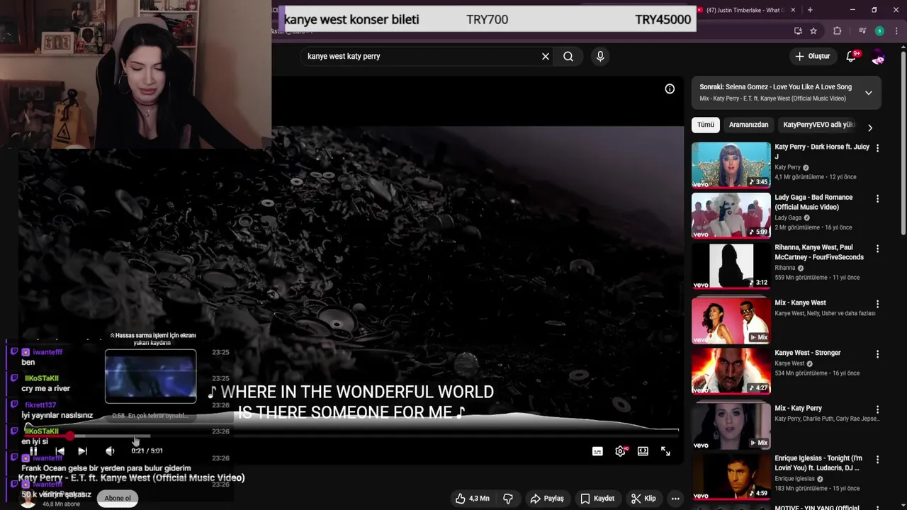The image size is (907, 510).
Task: Open the options menu for Enrique Iglesias - Tonight
Action: (x=877, y=460)
